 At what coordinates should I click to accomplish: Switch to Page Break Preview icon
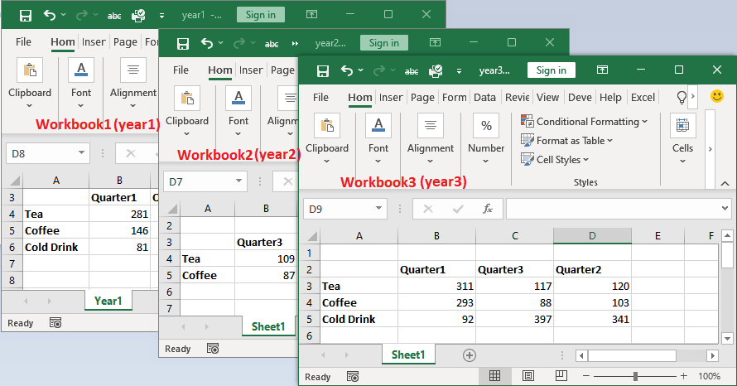coord(561,376)
